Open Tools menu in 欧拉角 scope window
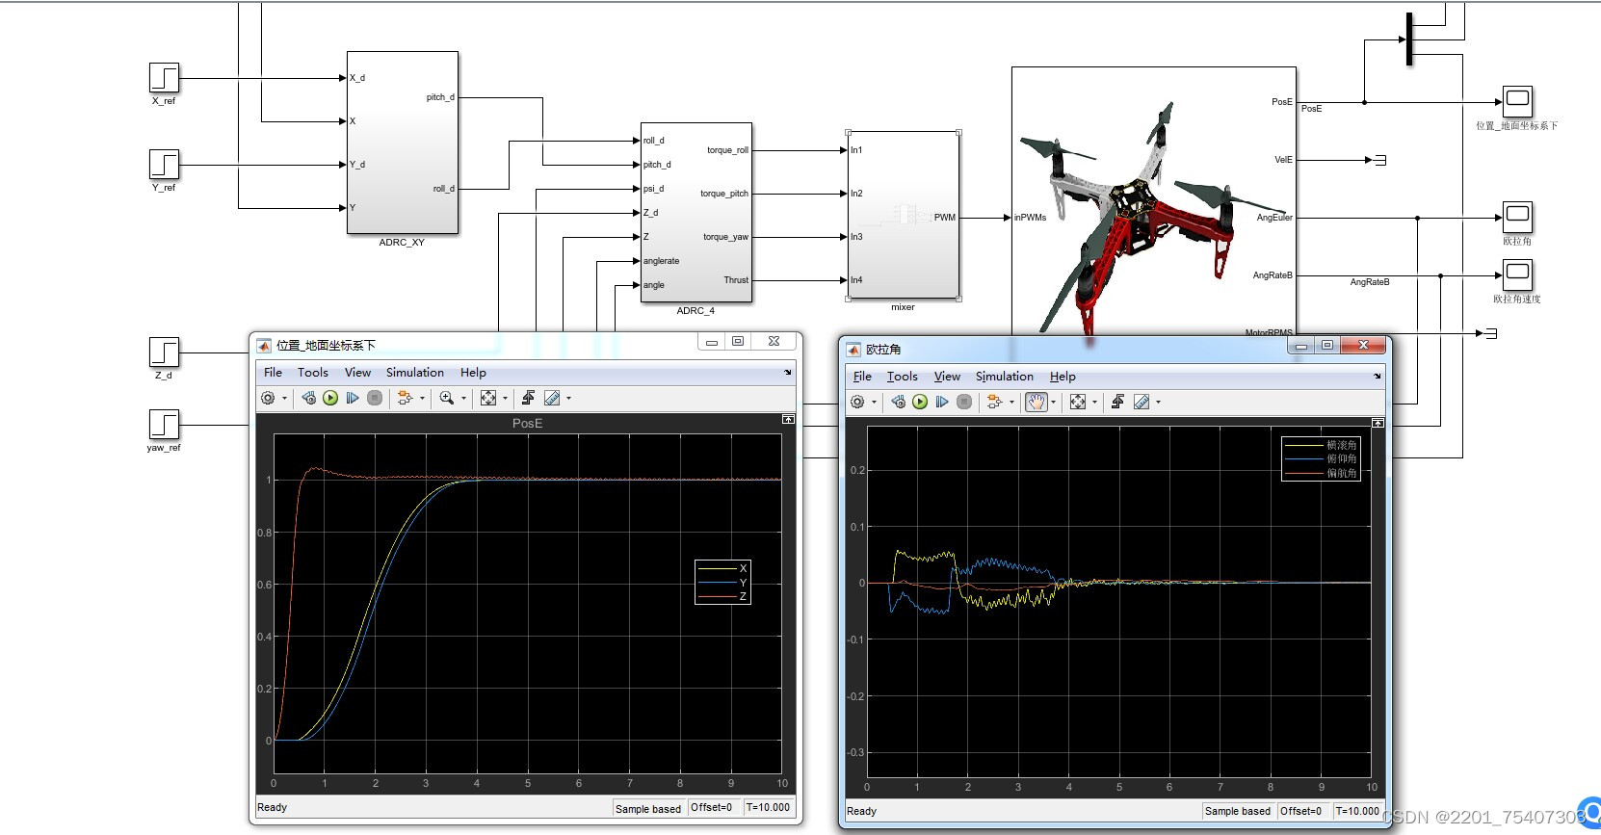The image size is (1601, 835). [903, 377]
